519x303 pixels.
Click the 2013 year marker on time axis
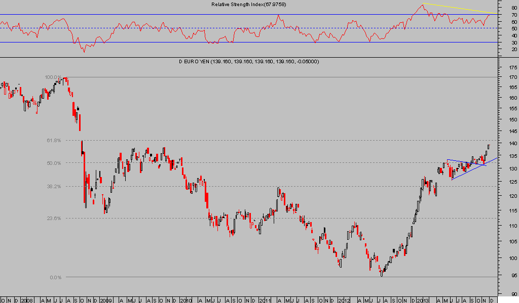click(423, 299)
